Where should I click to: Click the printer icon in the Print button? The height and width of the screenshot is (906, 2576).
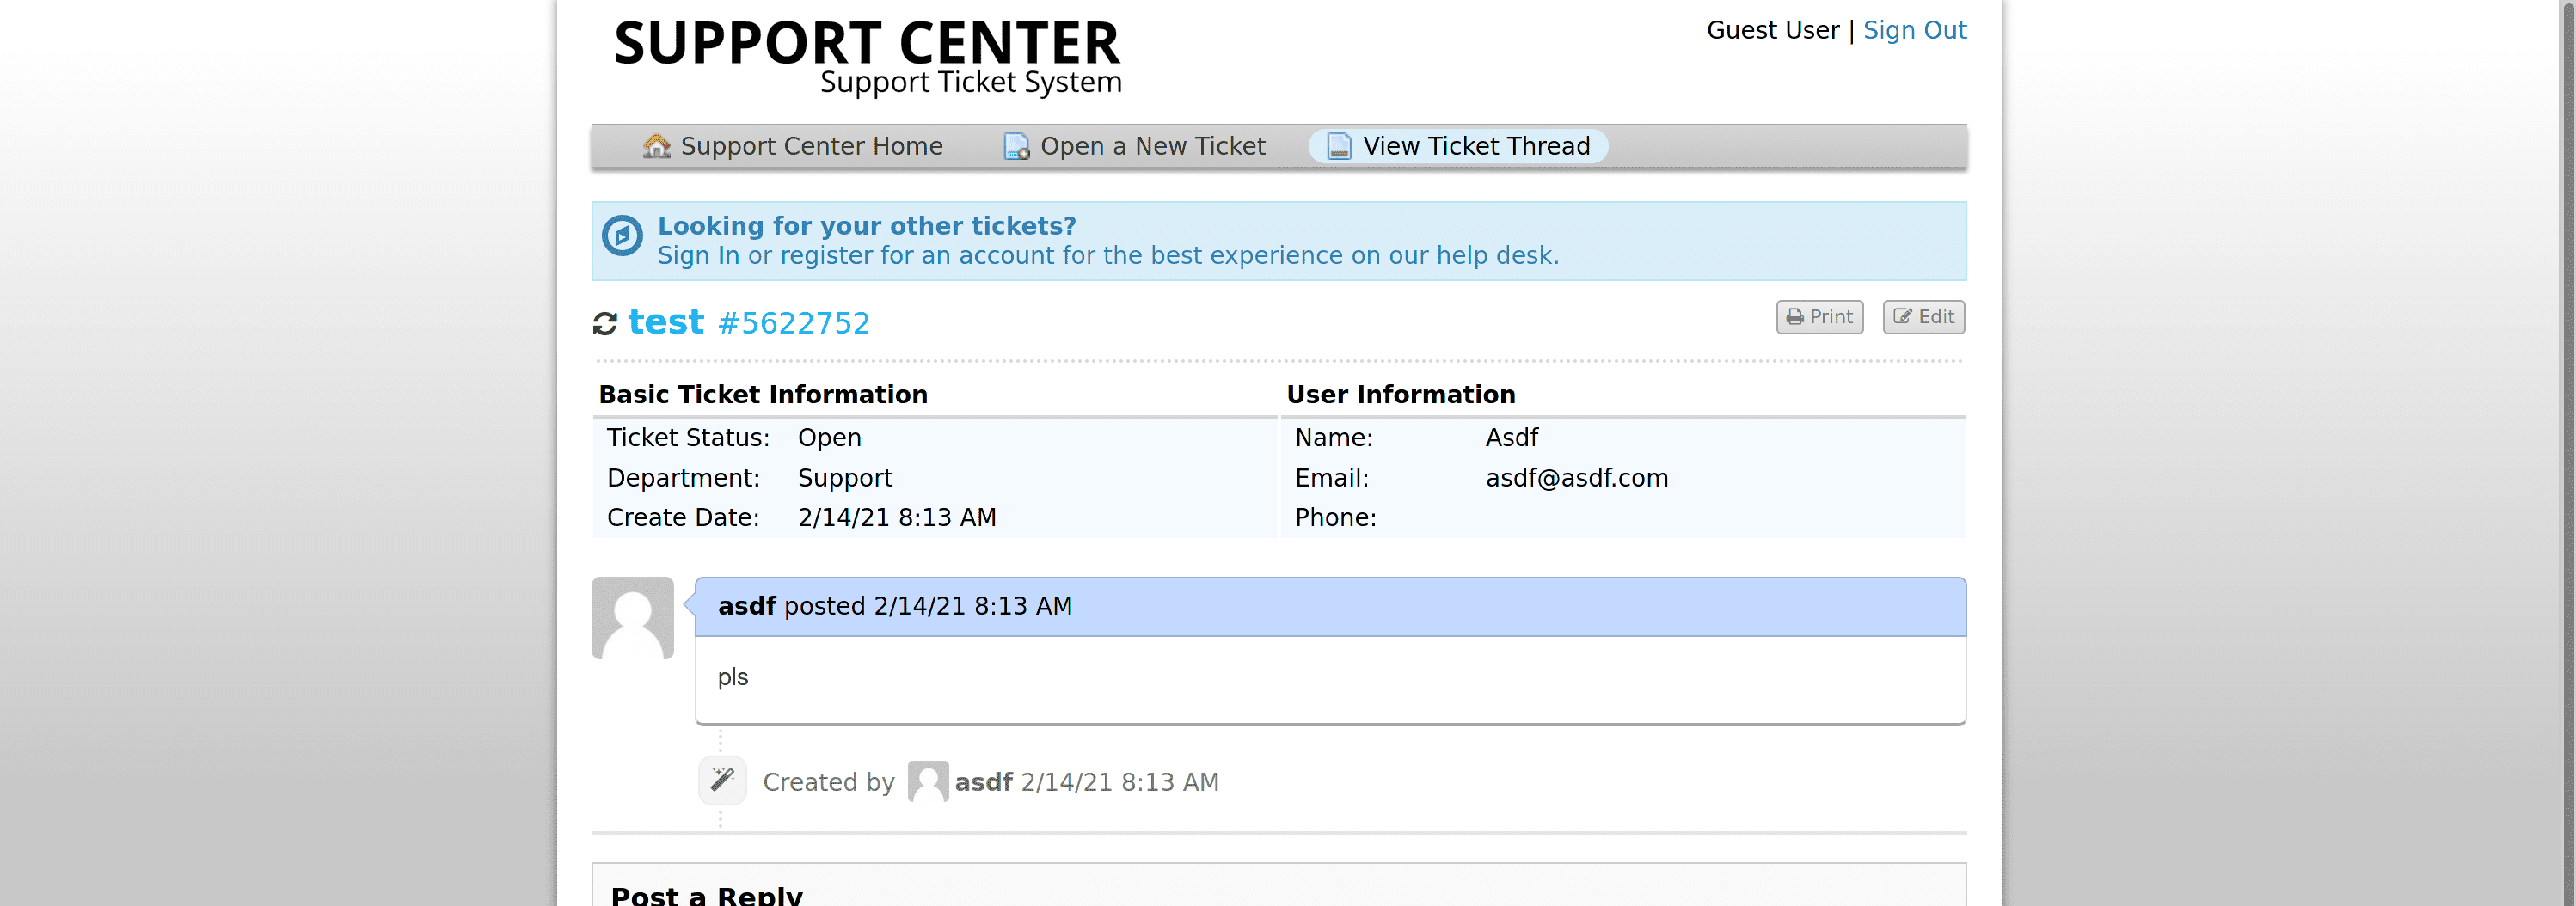(1795, 317)
